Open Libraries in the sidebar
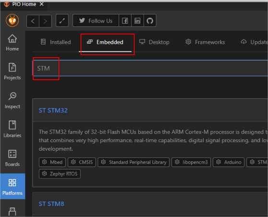 click(12, 129)
